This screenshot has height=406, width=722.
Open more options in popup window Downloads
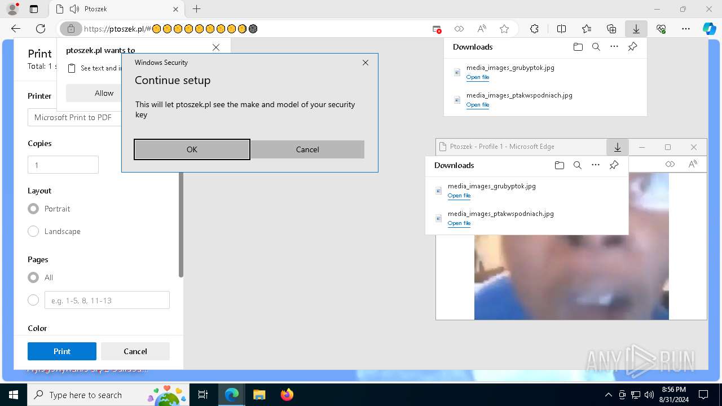(596, 165)
